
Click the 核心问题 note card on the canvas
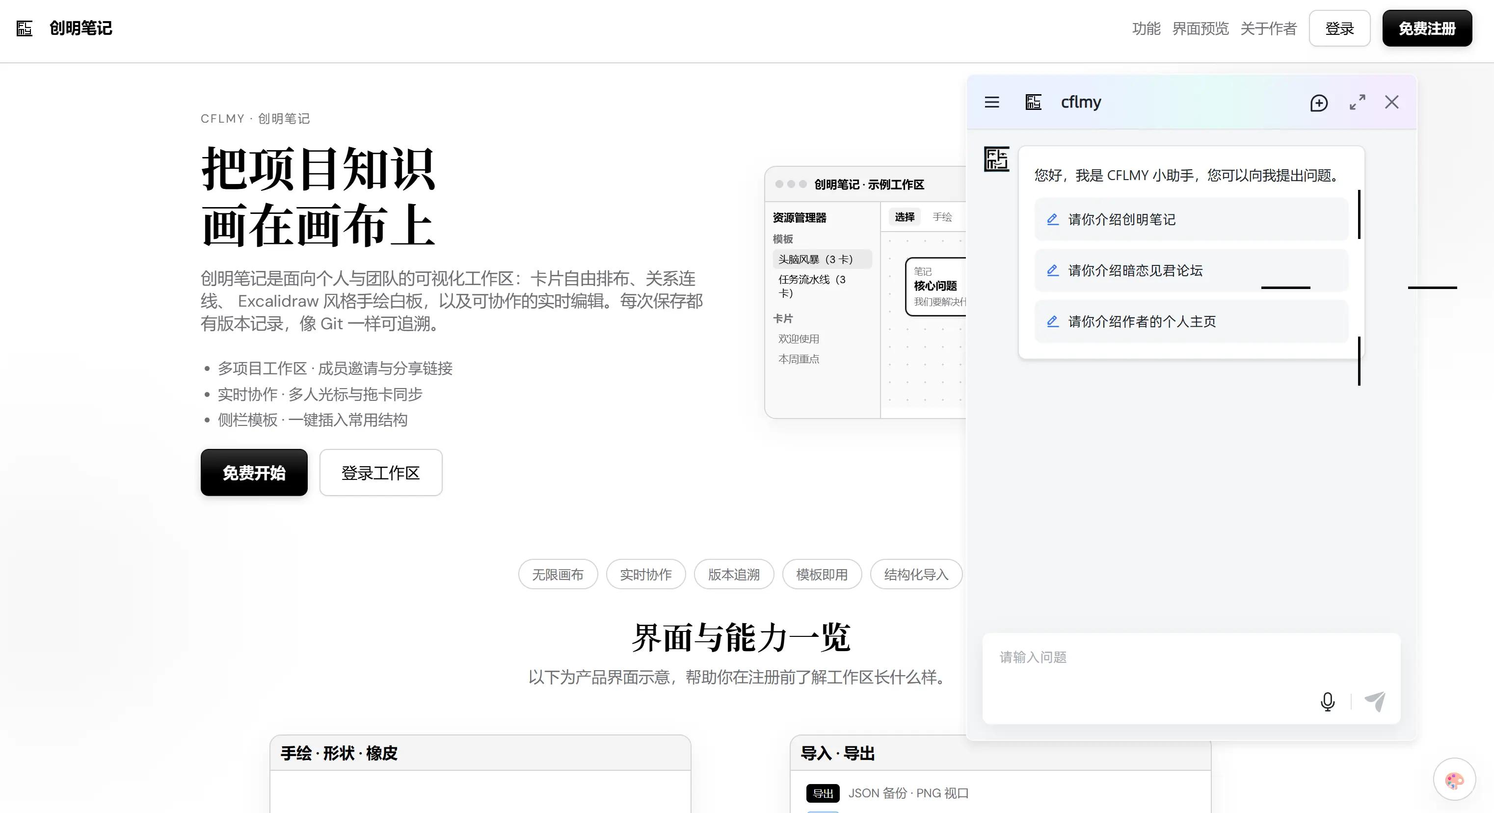936,287
